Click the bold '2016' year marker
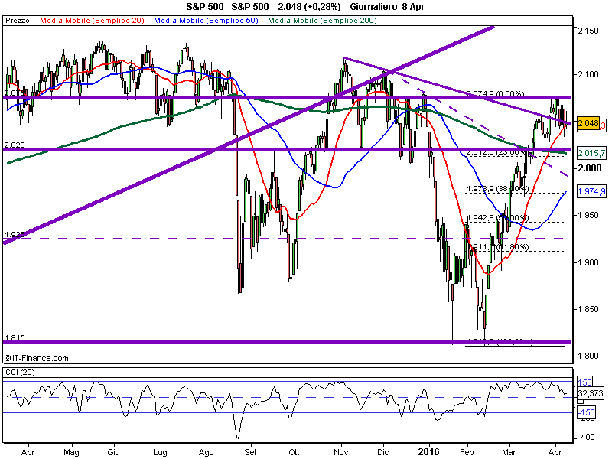Screen dimensions: 612x459 428,452
